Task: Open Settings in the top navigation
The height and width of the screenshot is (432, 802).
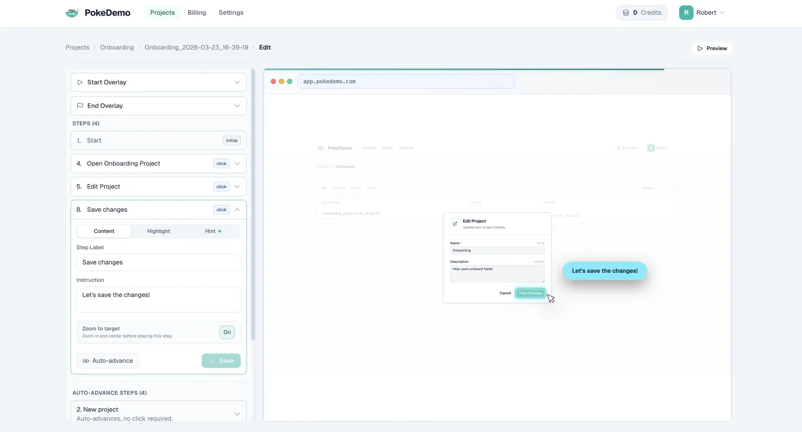Action: point(231,12)
